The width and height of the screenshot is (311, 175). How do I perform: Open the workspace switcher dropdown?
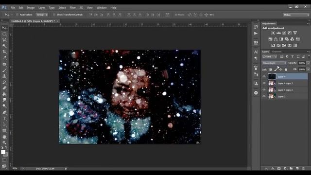296,15
